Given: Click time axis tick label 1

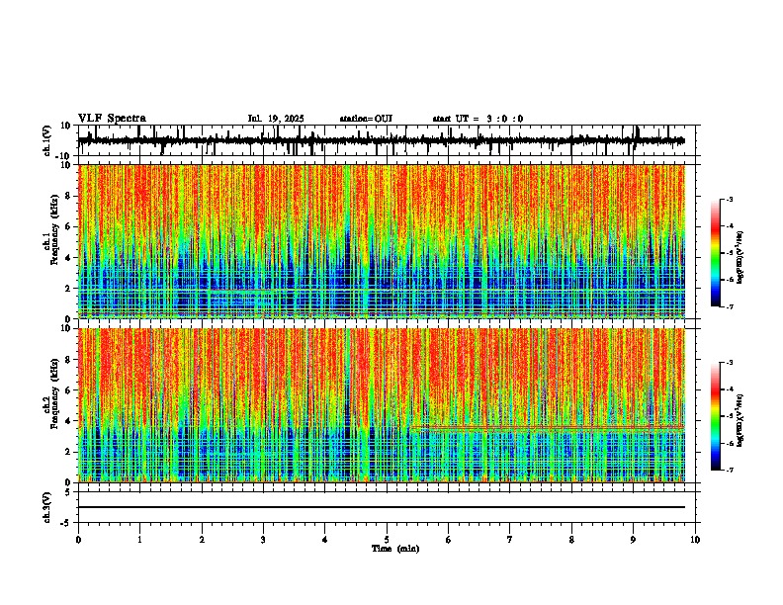Looking at the screenshot, I should click(x=139, y=540).
